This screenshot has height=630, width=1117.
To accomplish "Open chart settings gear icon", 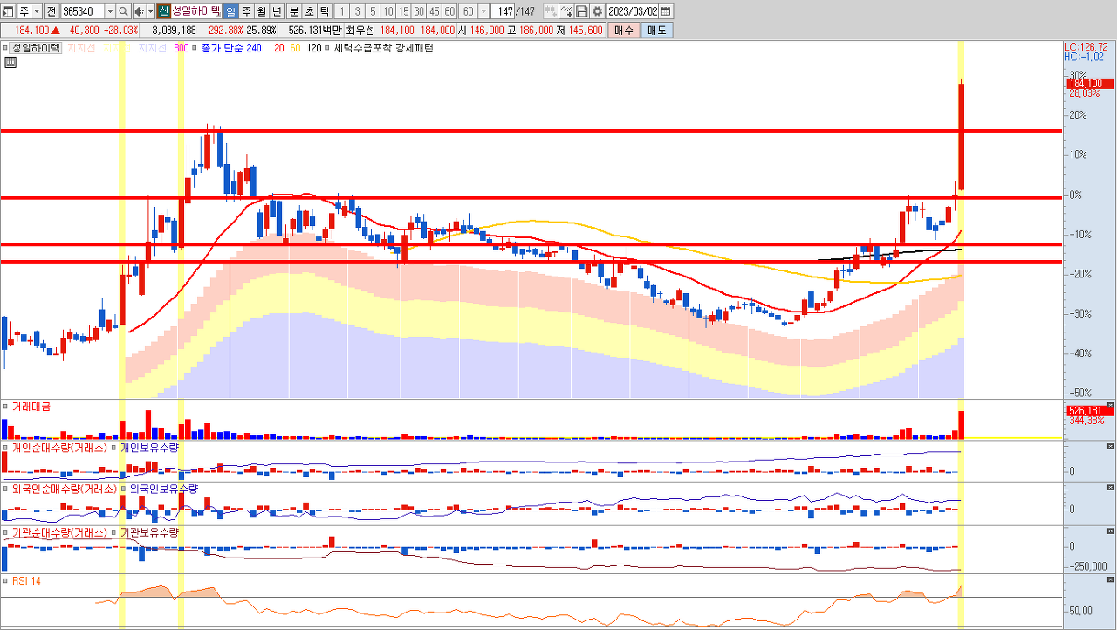I will tap(597, 11).
